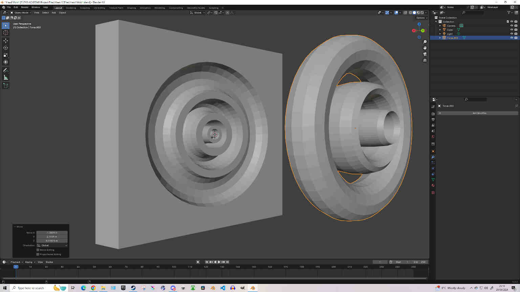Open the Scene properties tab
Image resolution: width=520 pixels, height=292 pixels.
[433, 131]
